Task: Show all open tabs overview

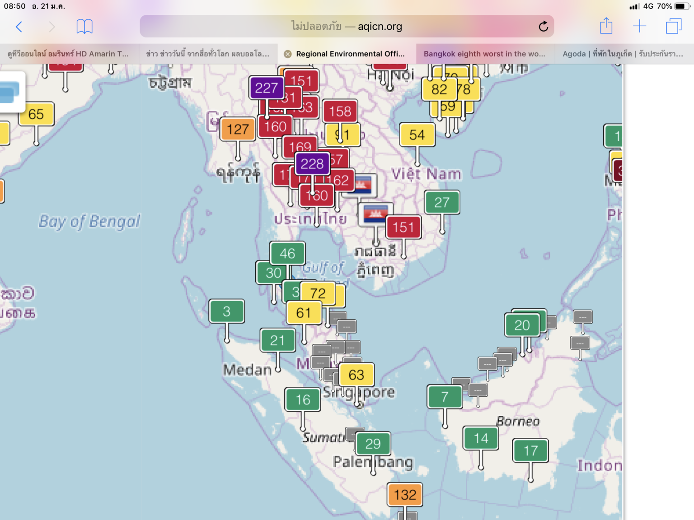Action: tap(673, 26)
